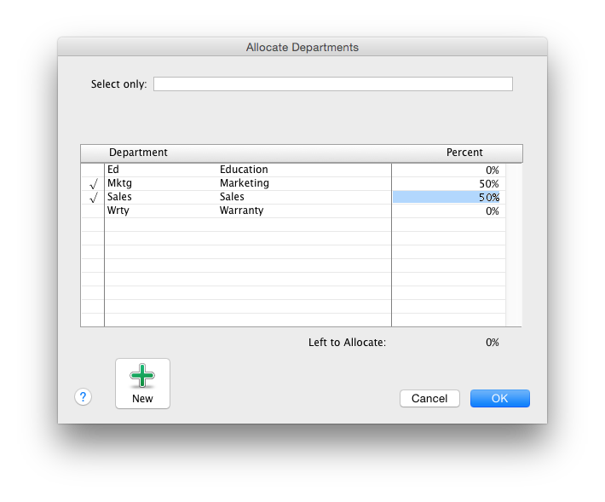The image size is (605, 502).
Task: Check the Wrty department row checkbox
Action: pyautogui.click(x=93, y=211)
